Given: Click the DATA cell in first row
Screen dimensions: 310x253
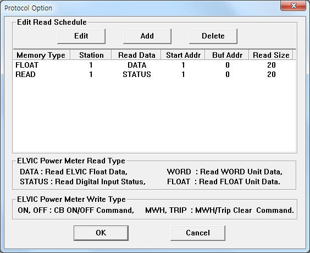Looking at the screenshot, I should click(137, 65).
